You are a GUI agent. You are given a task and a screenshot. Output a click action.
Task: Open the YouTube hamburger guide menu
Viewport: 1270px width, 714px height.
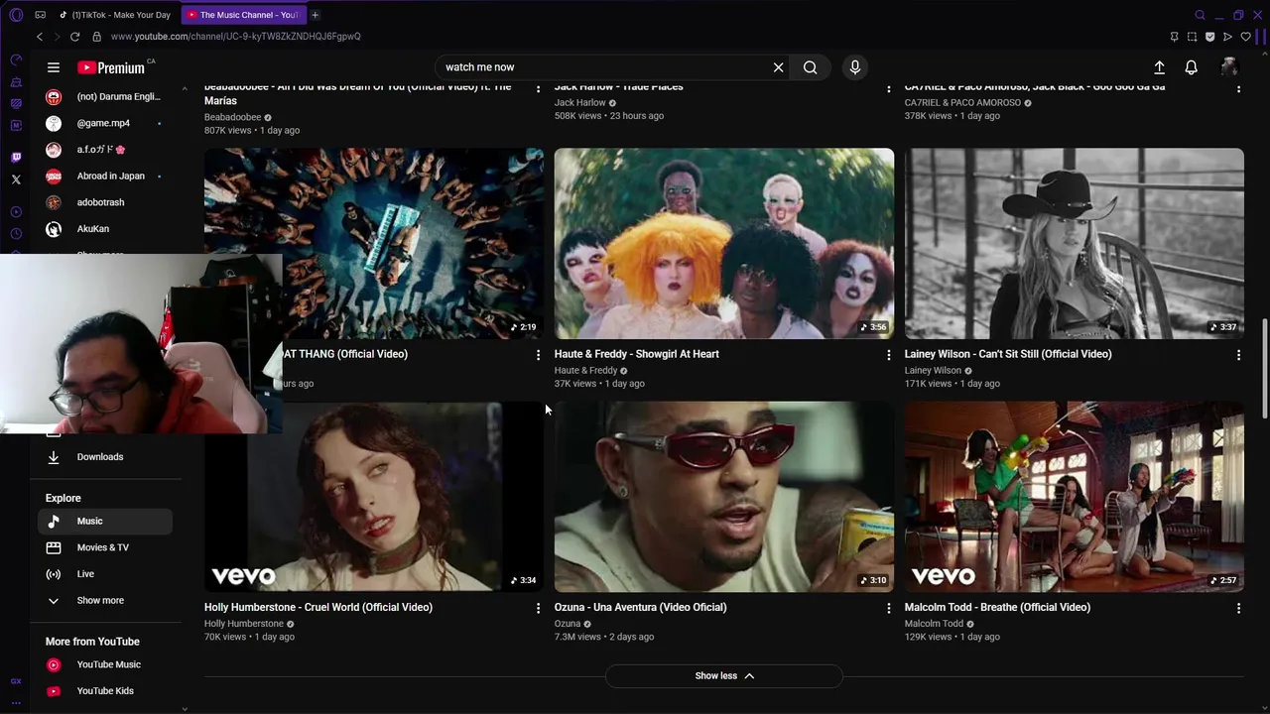54,67
